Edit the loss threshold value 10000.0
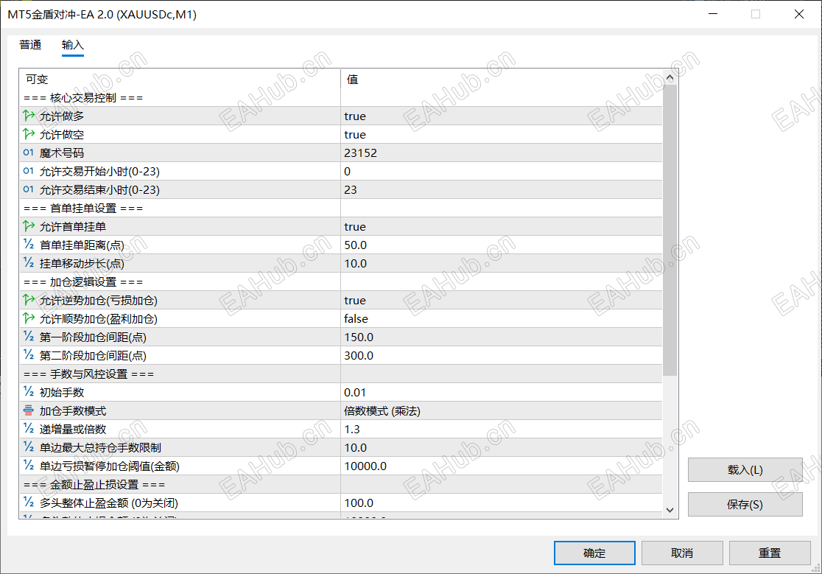 point(501,466)
